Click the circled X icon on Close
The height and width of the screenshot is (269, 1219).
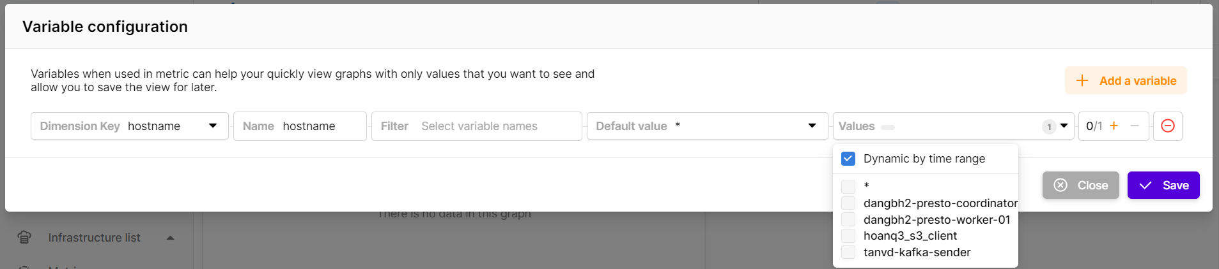tap(1060, 185)
